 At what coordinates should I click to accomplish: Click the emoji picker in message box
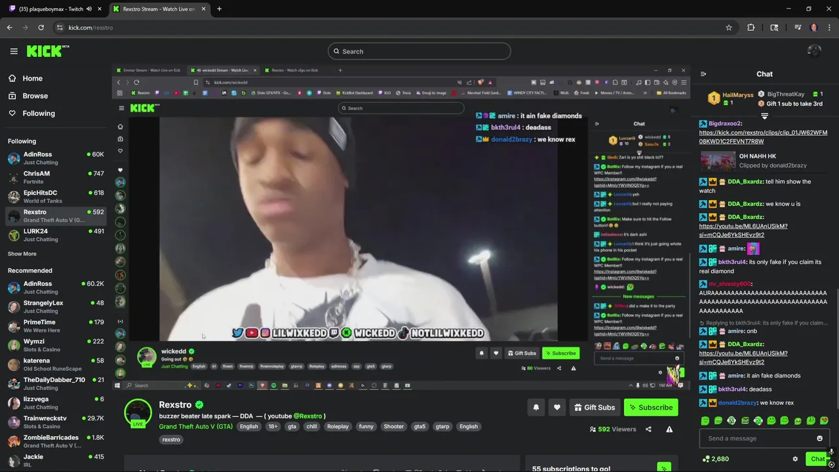click(x=819, y=439)
